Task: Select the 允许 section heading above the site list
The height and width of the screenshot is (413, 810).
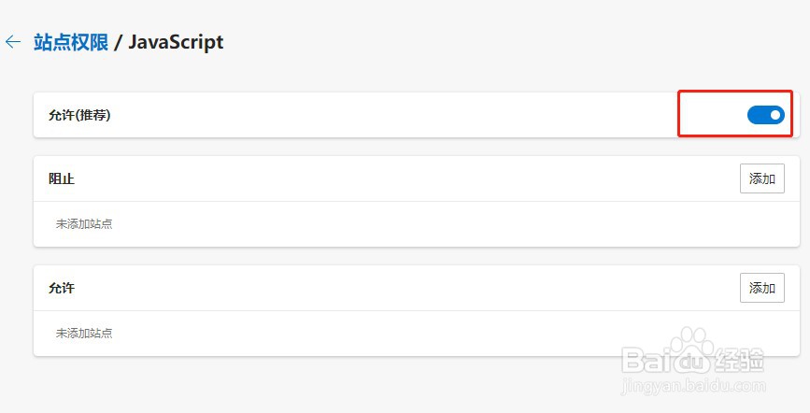Action: click(62, 288)
